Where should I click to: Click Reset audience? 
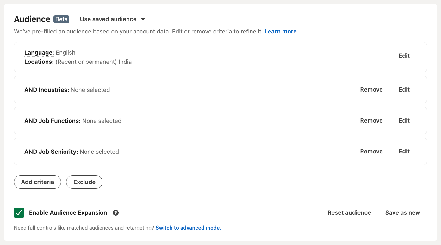pyautogui.click(x=349, y=213)
